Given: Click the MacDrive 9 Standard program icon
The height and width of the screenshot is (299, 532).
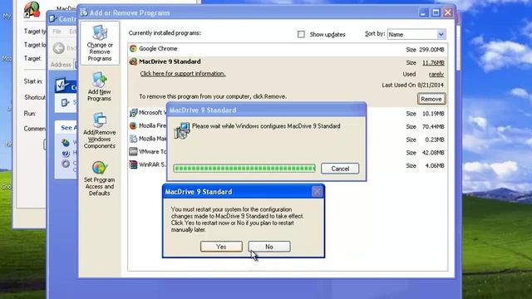Looking at the screenshot, I should pos(133,61).
